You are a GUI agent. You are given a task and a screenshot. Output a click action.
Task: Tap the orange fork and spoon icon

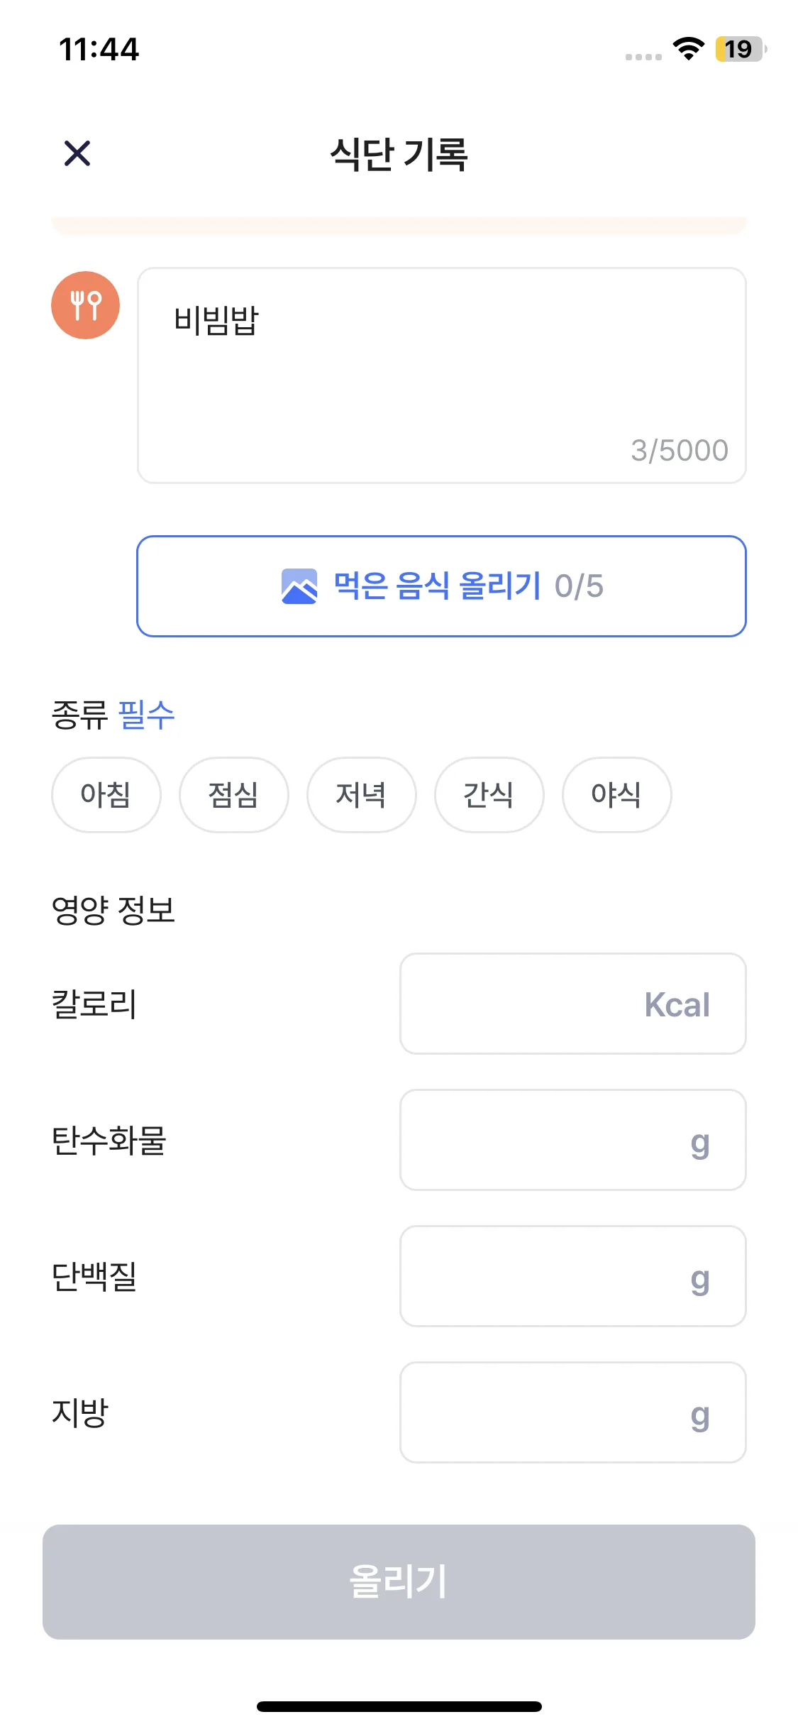coord(85,305)
